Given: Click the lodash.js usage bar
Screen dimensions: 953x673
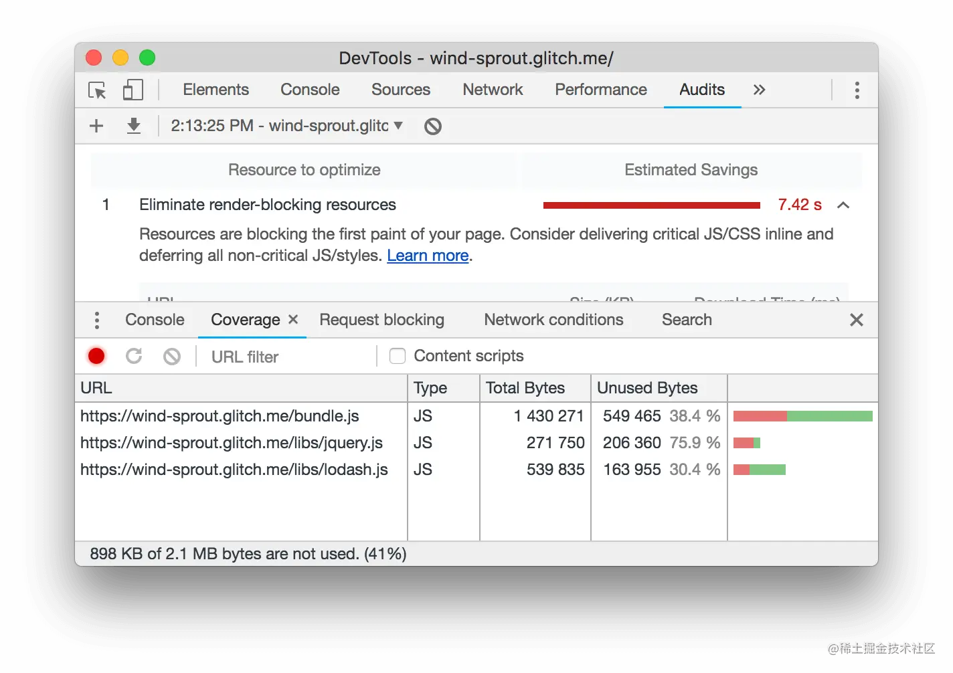Looking at the screenshot, I should click(760, 470).
